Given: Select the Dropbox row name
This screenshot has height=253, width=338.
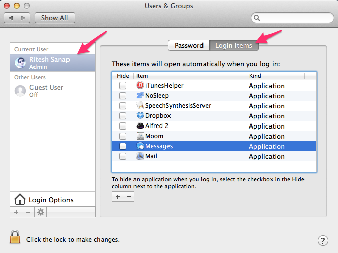Looking at the screenshot, I should click(x=158, y=116).
